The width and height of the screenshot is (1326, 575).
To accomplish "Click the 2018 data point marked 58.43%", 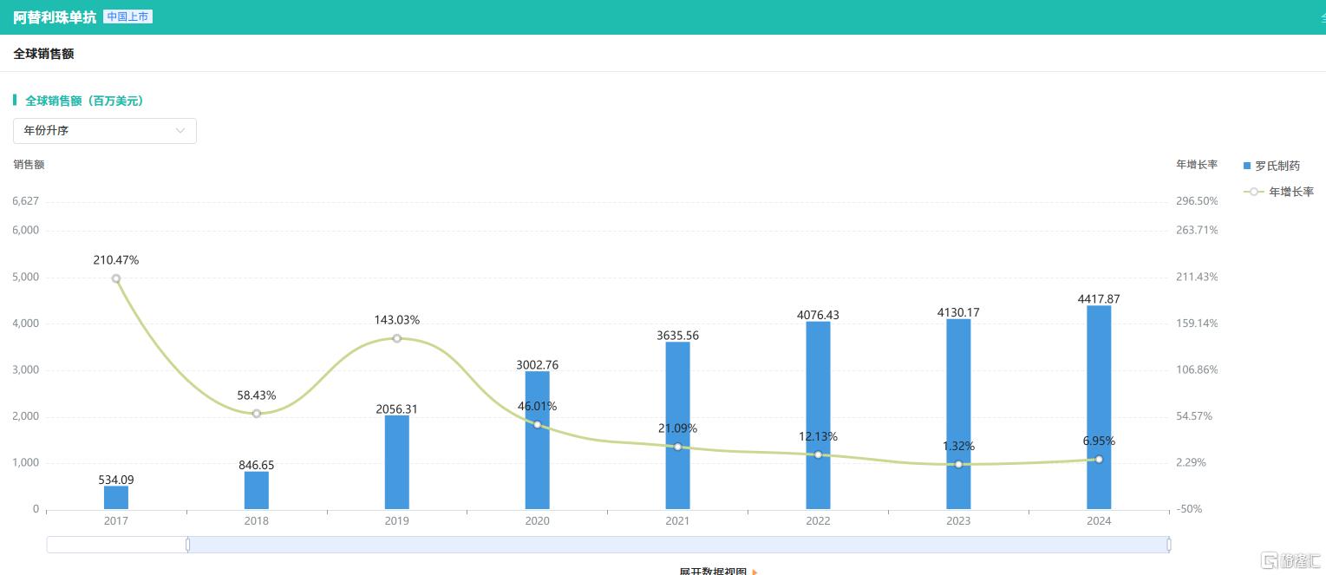I will click(257, 414).
